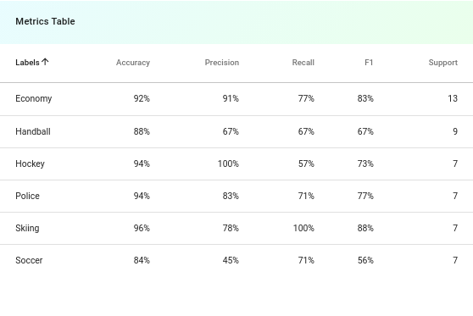
Task: Select the Police label row
Action: pyautogui.click(x=236, y=197)
